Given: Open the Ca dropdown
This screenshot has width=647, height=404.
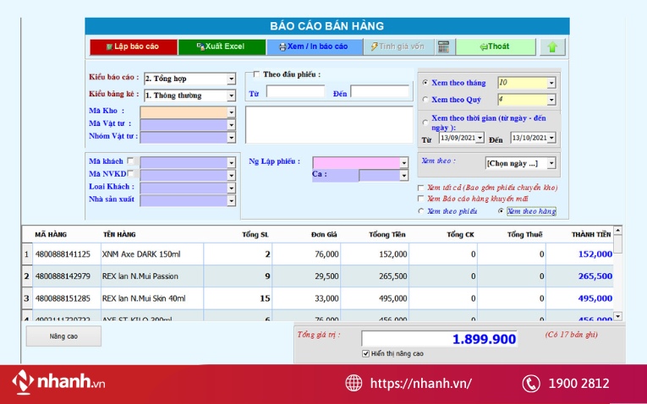Looking at the screenshot, I should (404, 176).
